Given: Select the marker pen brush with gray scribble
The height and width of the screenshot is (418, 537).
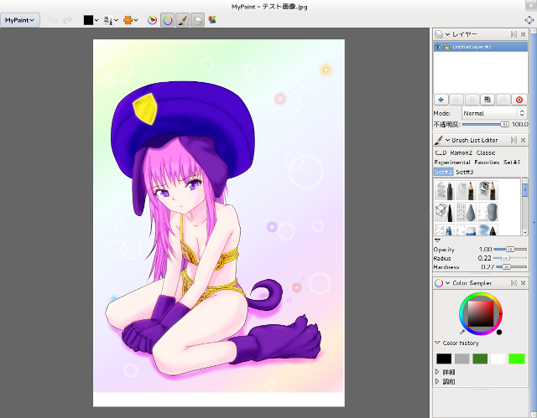Looking at the screenshot, I should pos(445,191).
